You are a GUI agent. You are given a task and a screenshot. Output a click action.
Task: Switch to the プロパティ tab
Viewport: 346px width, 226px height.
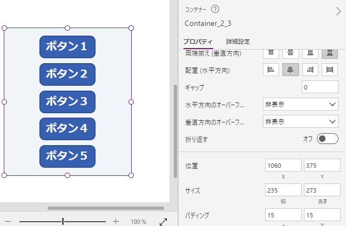[198, 42]
